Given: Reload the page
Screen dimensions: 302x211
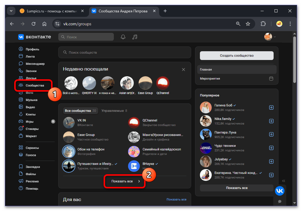Looking at the screenshot, I should (x=34, y=24).
